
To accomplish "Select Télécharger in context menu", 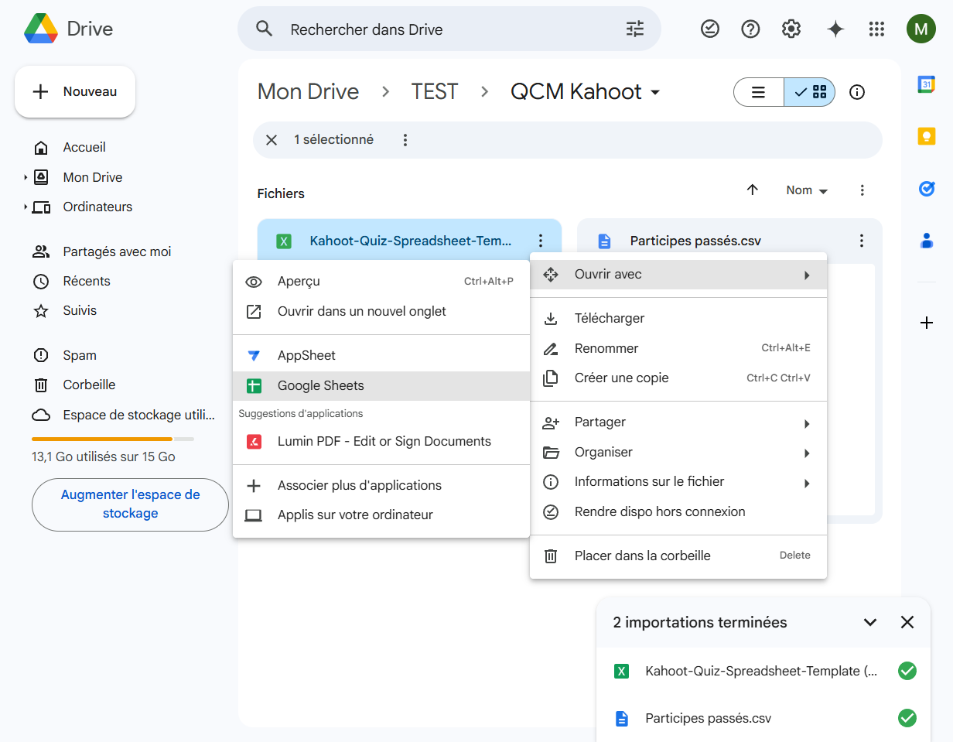I will pyautogui.click(x=678, y=318).
